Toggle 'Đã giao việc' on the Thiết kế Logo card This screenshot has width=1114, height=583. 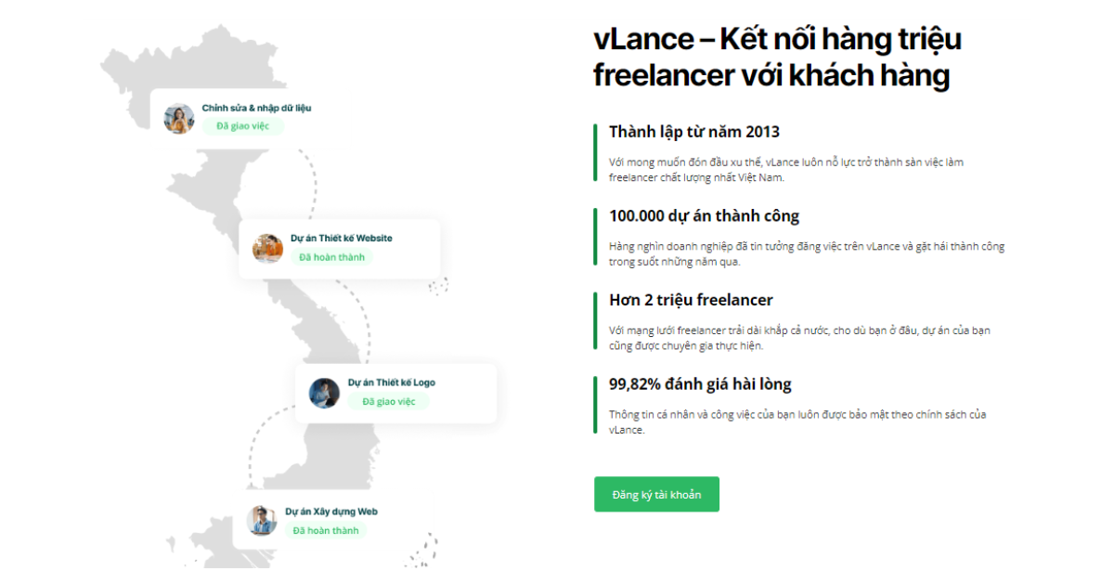coord(388,402)
